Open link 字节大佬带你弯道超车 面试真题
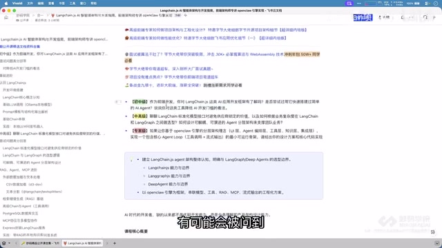 pyautogui.click(x=171, y=69)
